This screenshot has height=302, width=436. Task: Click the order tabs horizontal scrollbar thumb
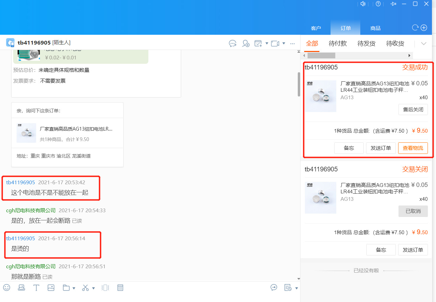pyautogui.click(x=321, y=55)
